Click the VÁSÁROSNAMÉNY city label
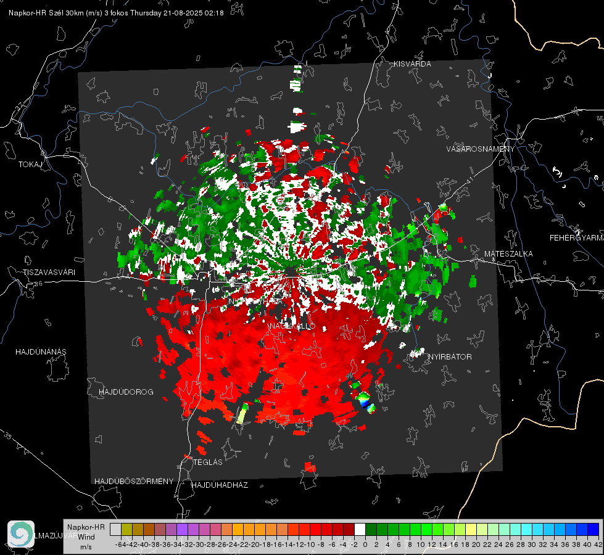This screenshot has height=555, width=604. coord(481,149)
